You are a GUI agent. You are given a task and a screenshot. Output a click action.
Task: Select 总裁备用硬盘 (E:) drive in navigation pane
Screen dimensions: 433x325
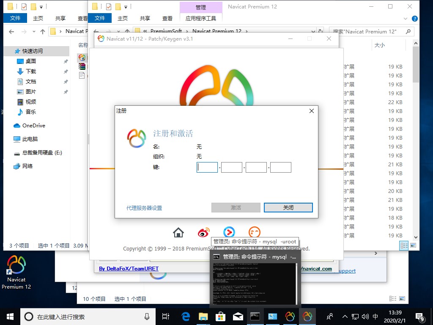click(x=42, y=152)
